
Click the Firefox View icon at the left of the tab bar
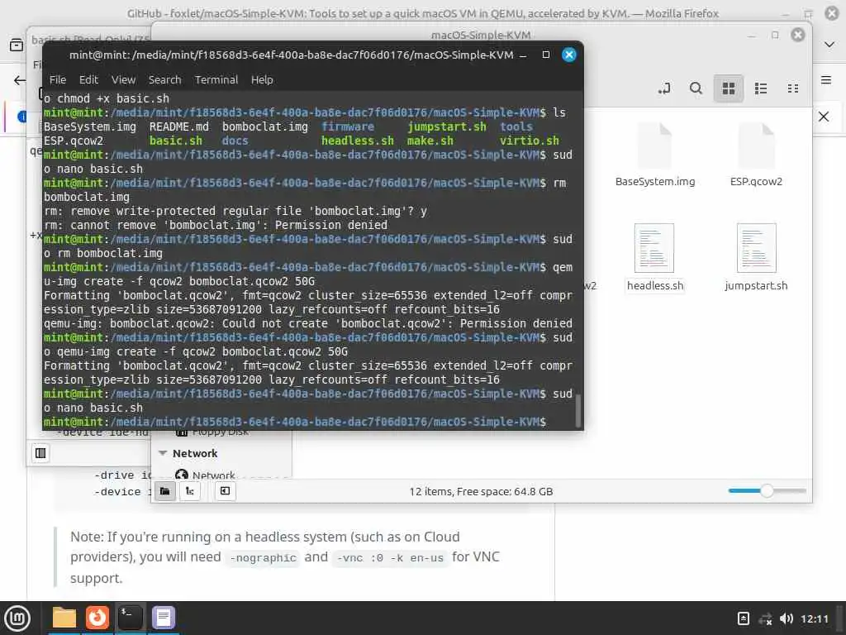click(17, 45)
